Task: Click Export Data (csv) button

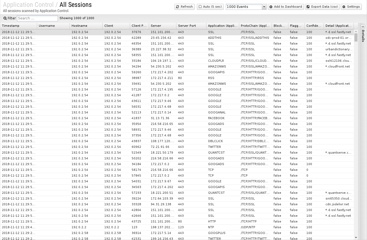Action: pos(322,7)
